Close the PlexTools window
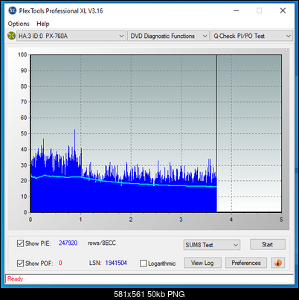This screenshot has width=299, height=300. coord(283,10)
